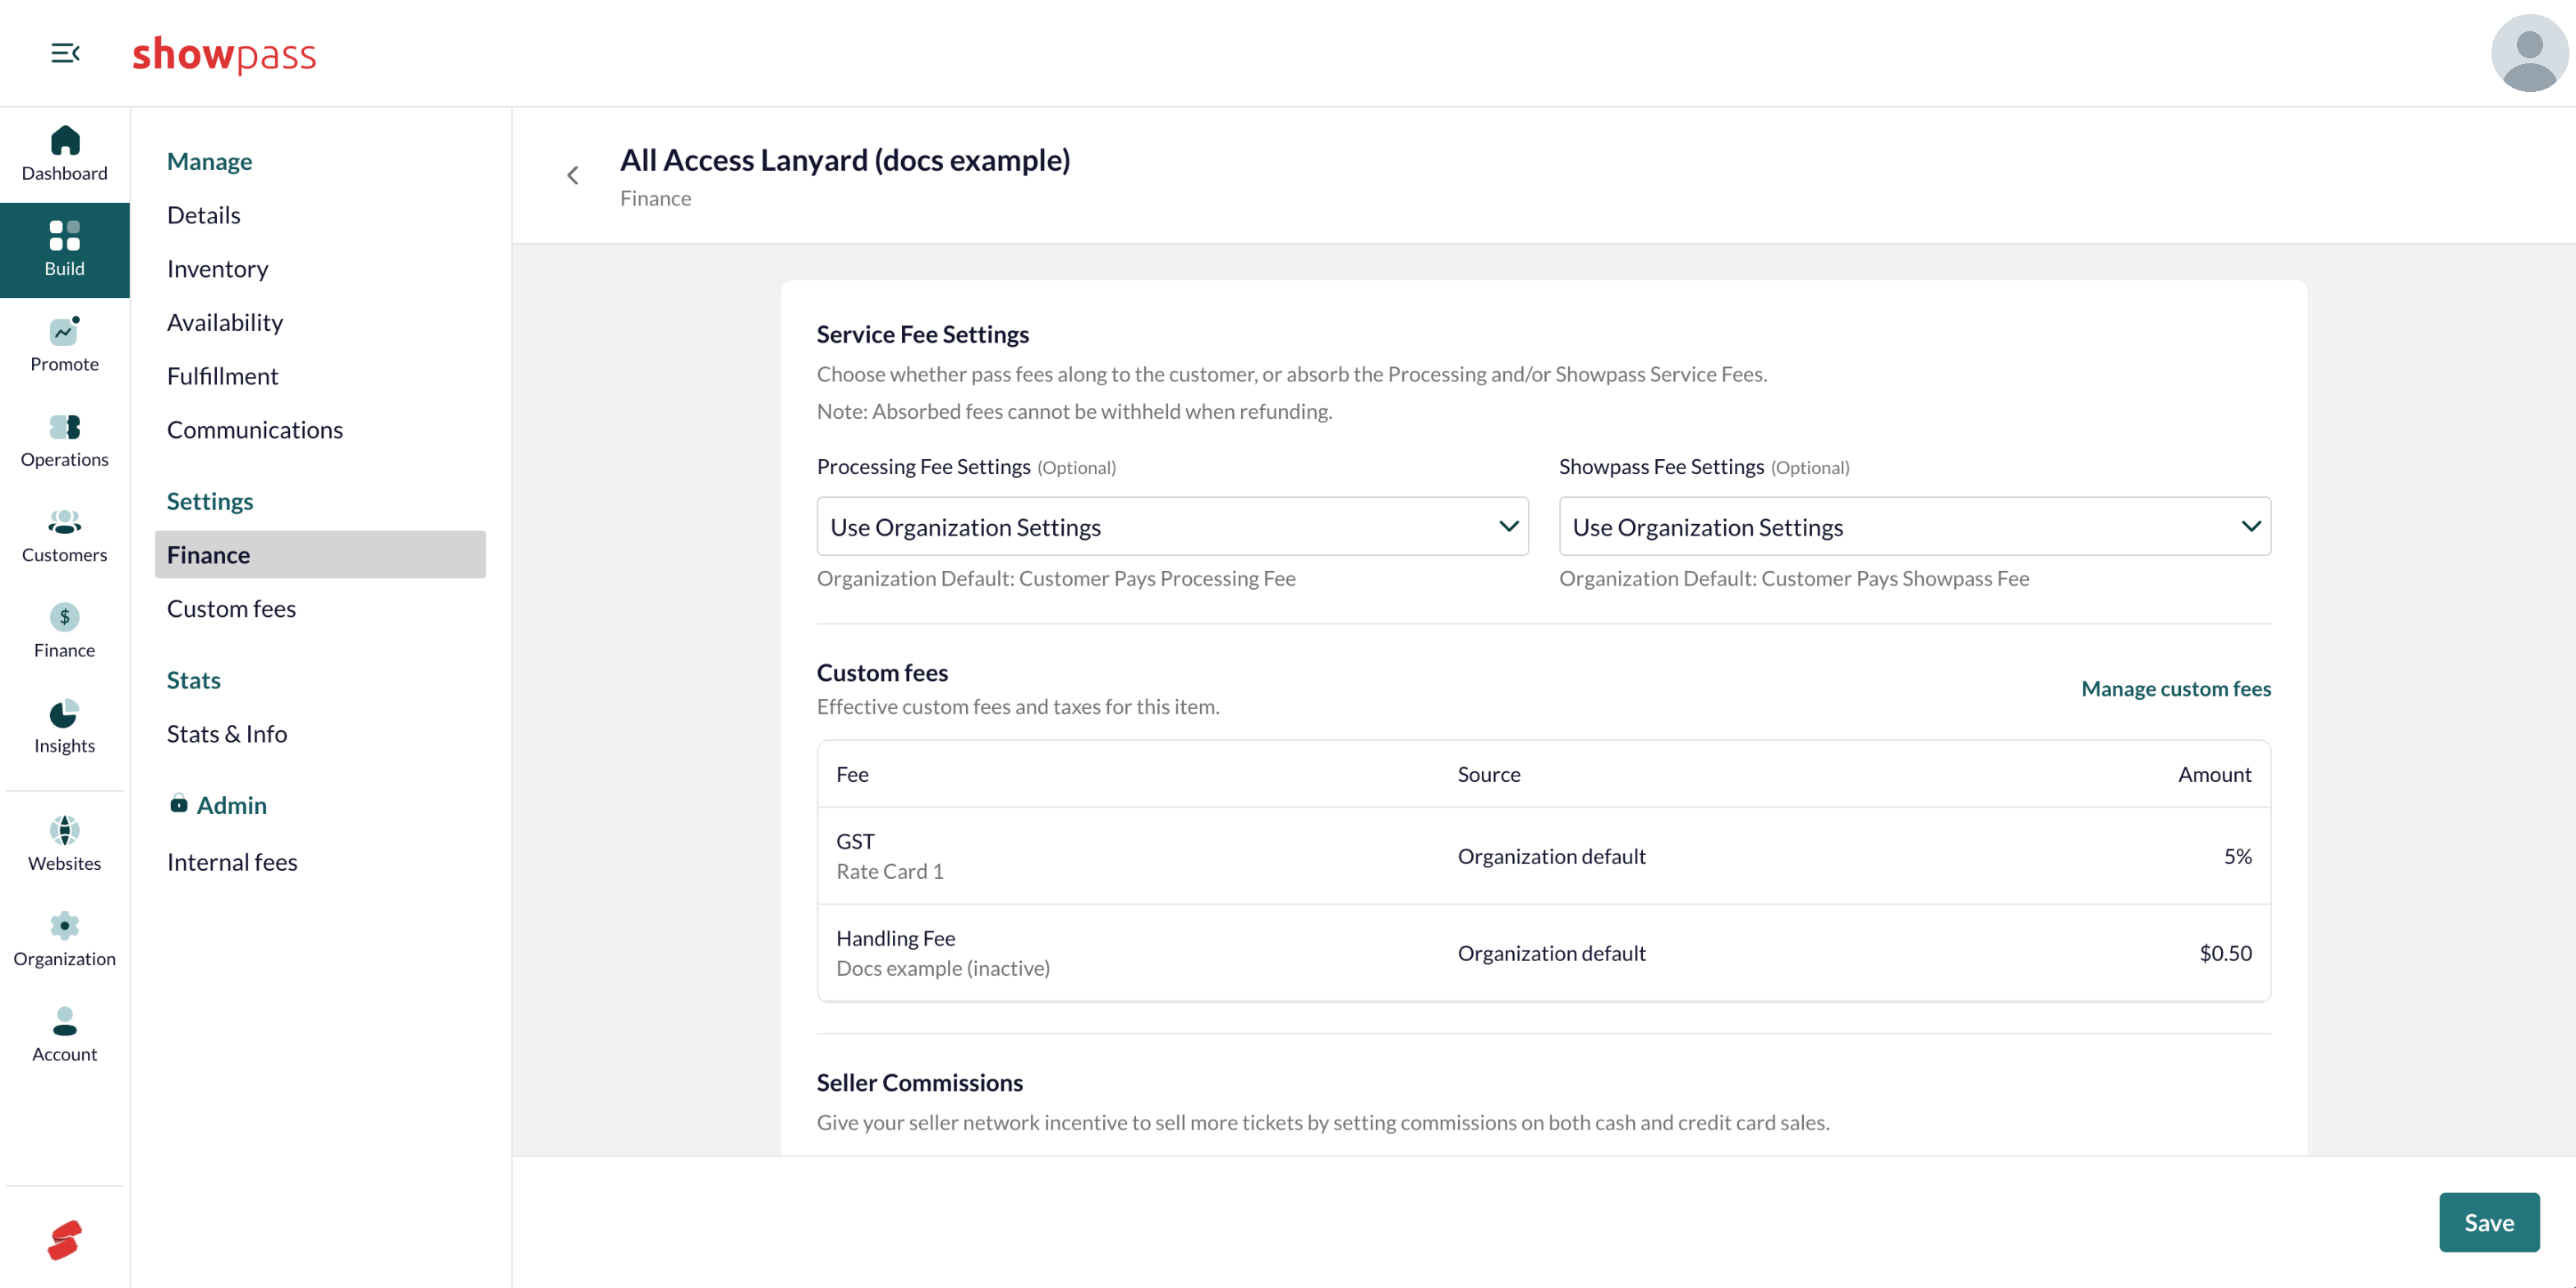Click the Seller Commissions heading
The image size is (2576, 1288).
coord(919,1082)
